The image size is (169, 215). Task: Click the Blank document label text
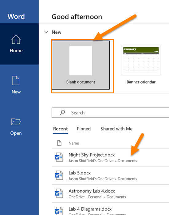click(81, 82)
